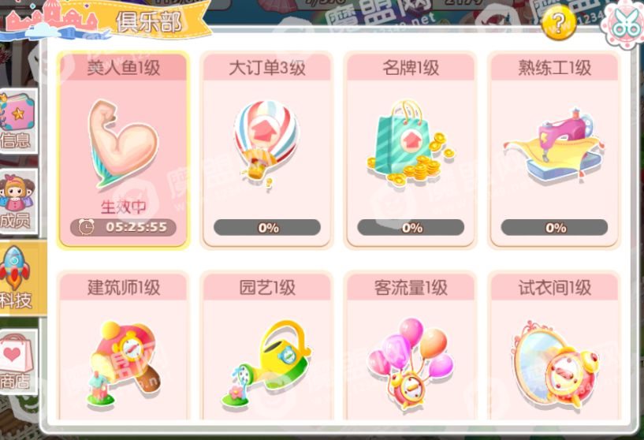The height and width of the screenshot is (440, 644).
Task: Select the flexing arm mermaid icon
Action: [x=122, y=144]
